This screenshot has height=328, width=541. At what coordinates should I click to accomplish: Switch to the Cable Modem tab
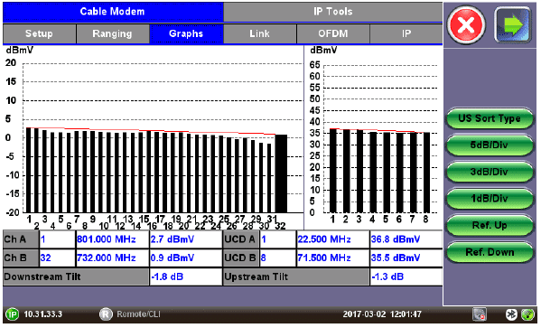113,12
